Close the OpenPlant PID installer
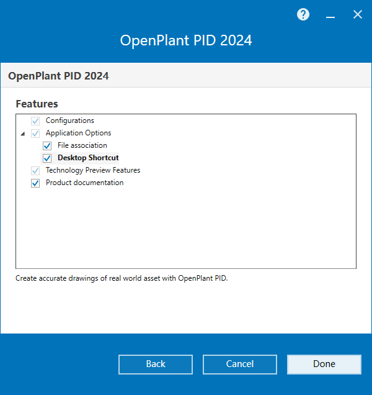 pyautogui.click(x=357, y=14)
